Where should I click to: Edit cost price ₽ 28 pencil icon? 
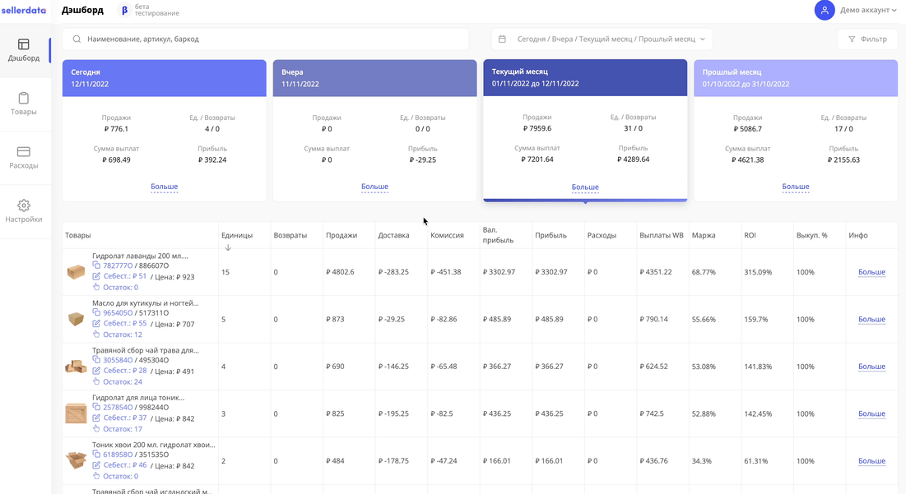coord(96,371)
